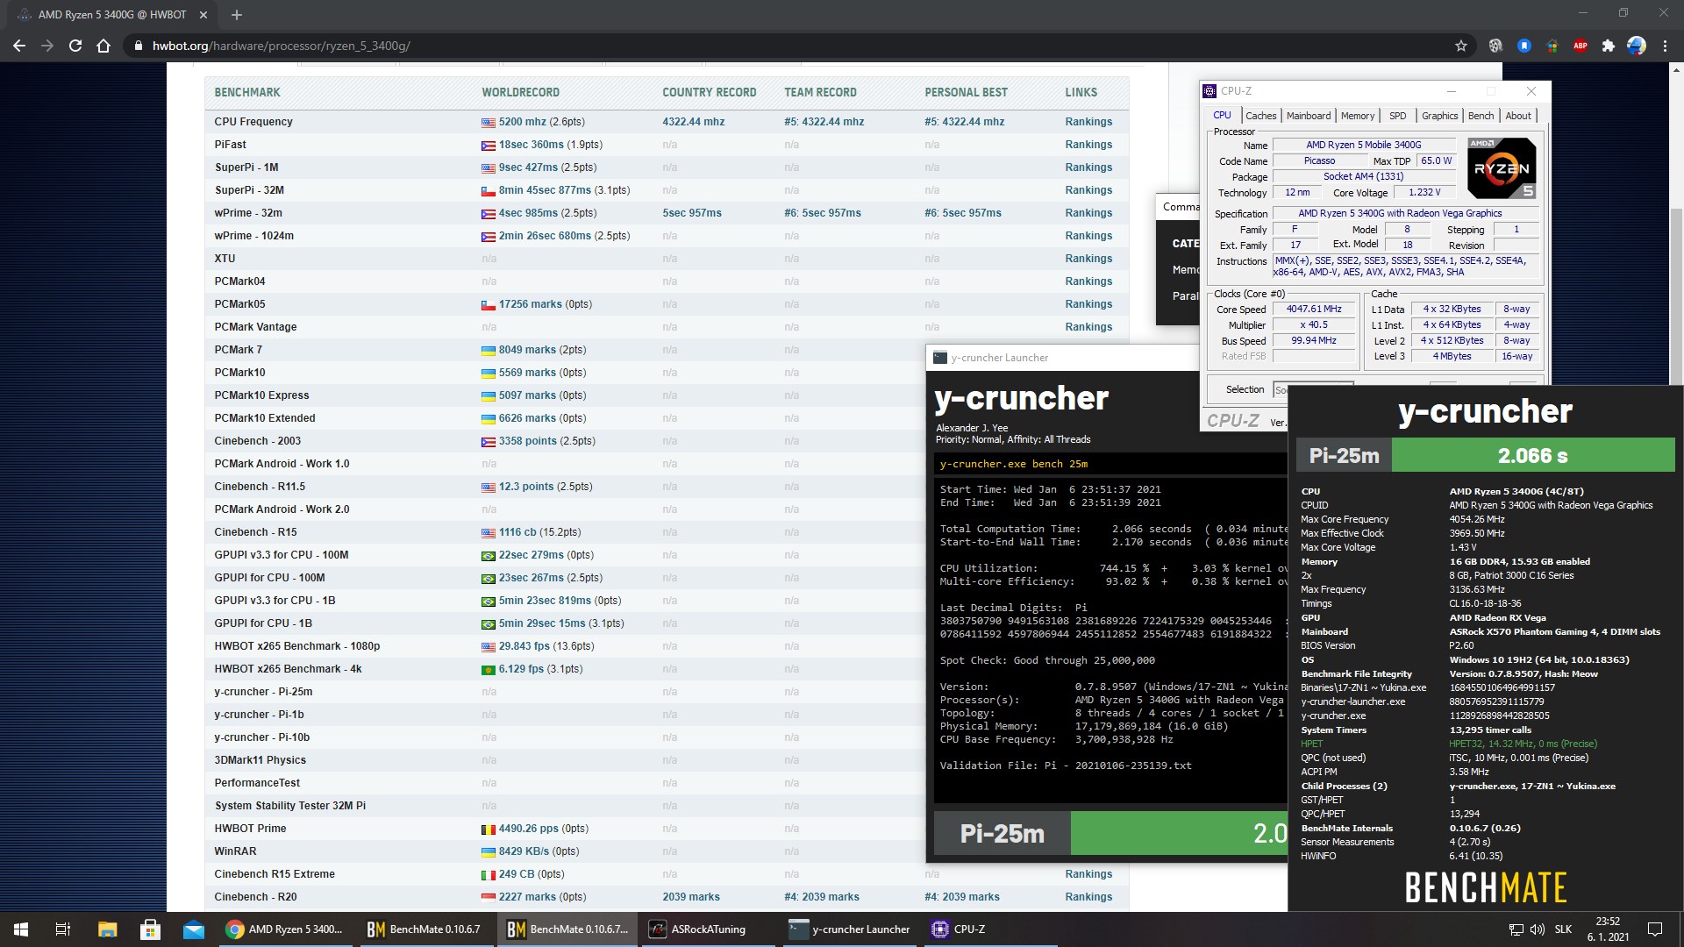Viewport: 1684px width, 947px height.
Task: Open team record #5: 4322.44 mhz
Action: (x=824, y=122)
